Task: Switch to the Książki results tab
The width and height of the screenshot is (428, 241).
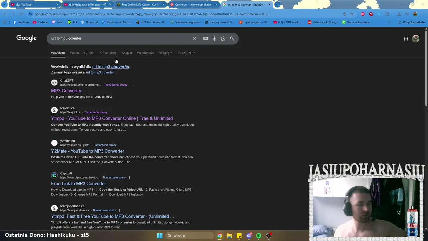Action: [x=127, y=53]
